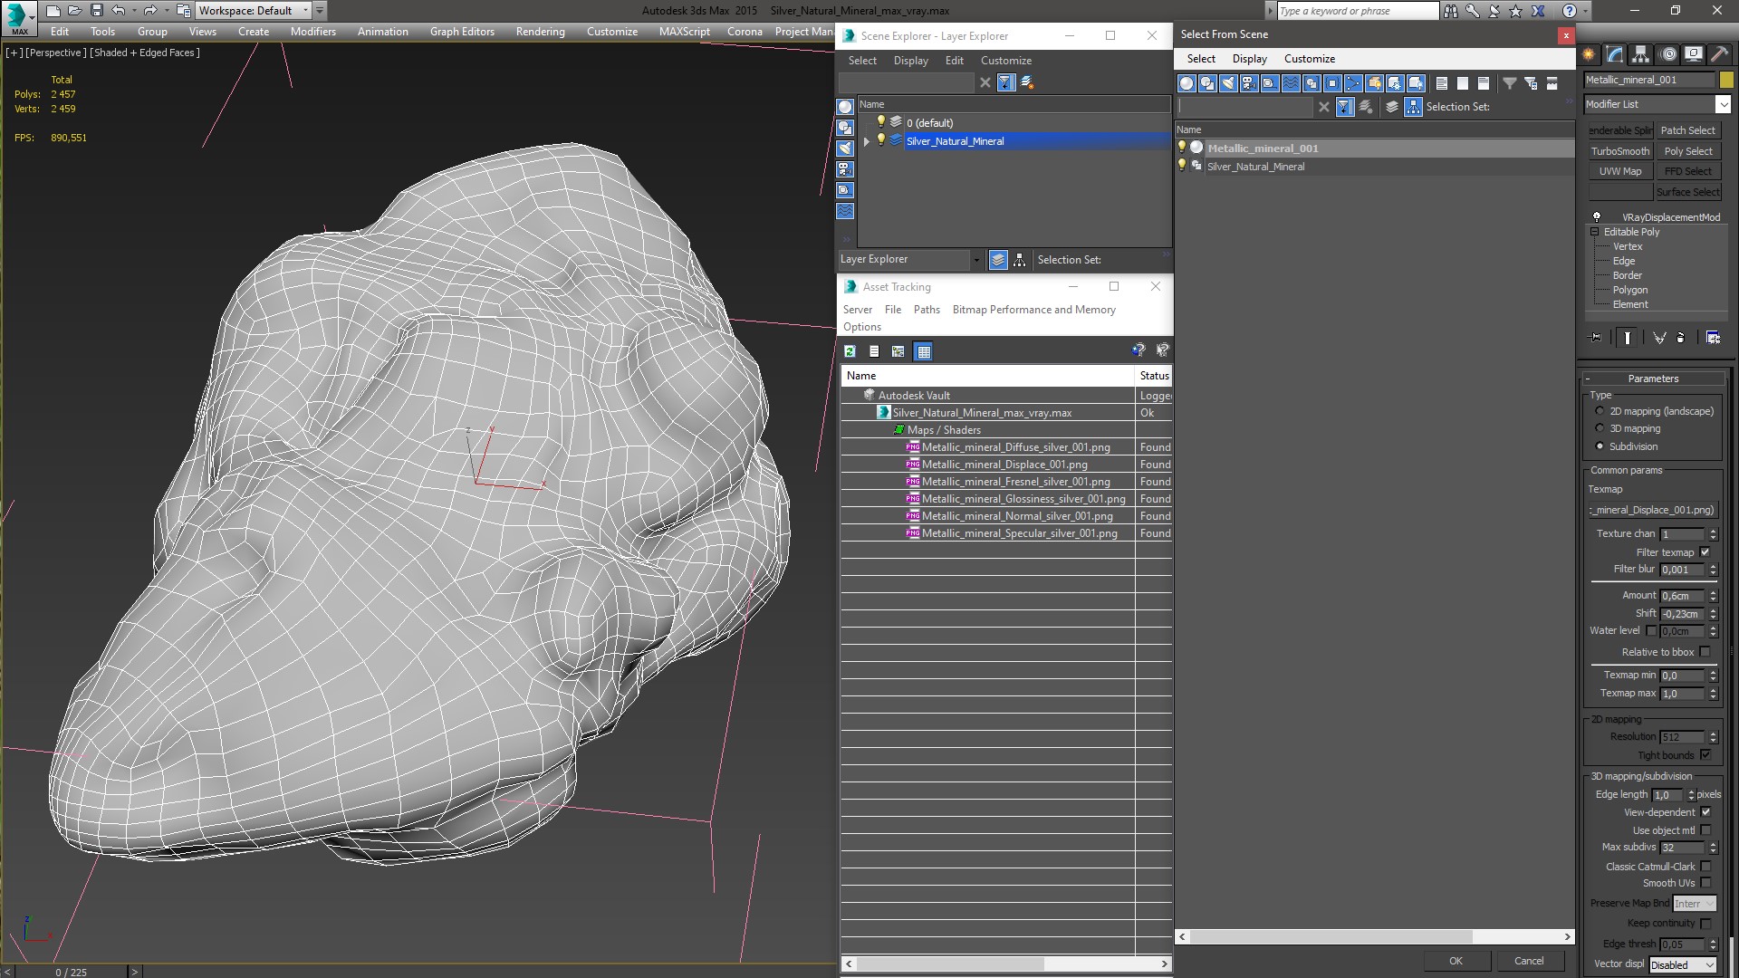Viewport: 1739px width, 978px height.
Task: Open Edit menu in Scene Explorer
Action: [954, 61]
